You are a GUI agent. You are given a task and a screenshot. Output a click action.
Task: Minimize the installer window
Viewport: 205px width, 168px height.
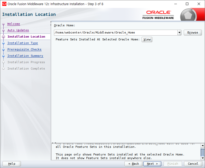point(176,4)
